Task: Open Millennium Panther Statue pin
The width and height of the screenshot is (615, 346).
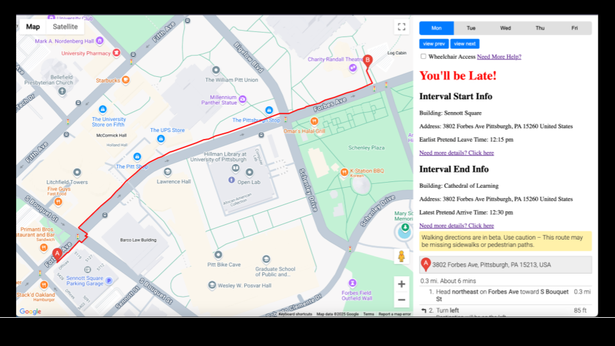Action: tap(242, 99)
